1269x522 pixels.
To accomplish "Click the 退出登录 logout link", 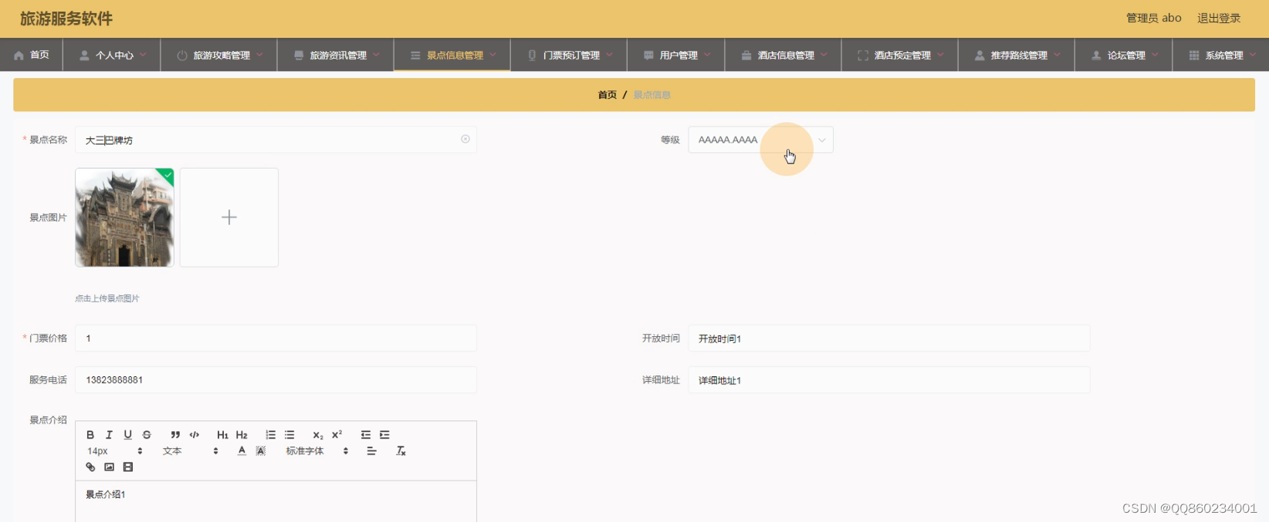I will click(1219, 18).
